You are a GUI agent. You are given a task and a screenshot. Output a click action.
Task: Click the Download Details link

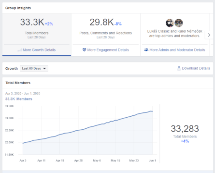pyautogui.click(x=196, y=68)
